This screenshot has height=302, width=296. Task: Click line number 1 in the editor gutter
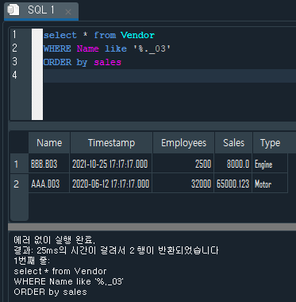[x=14, y=35]
